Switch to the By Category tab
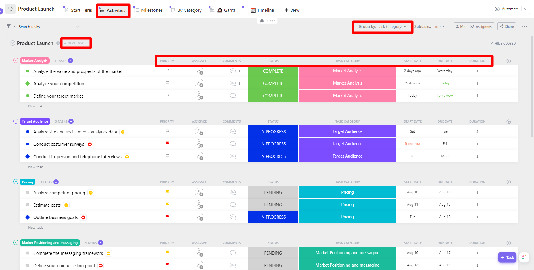This screenshot has width=534, height=270. coord(189,10)
